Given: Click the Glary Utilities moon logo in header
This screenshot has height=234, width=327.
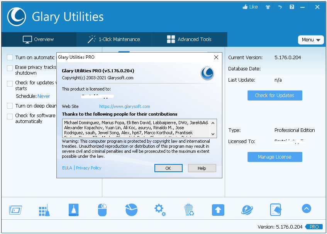Looking at the screenshot, I should (x=17, y=17).
